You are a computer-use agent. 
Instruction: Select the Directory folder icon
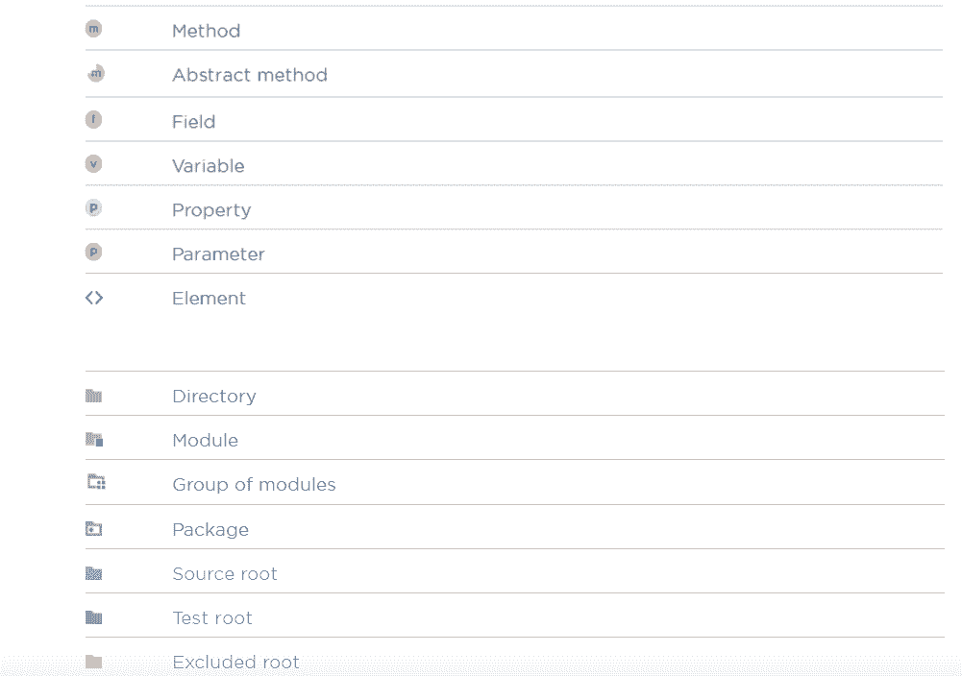(93, 396)
